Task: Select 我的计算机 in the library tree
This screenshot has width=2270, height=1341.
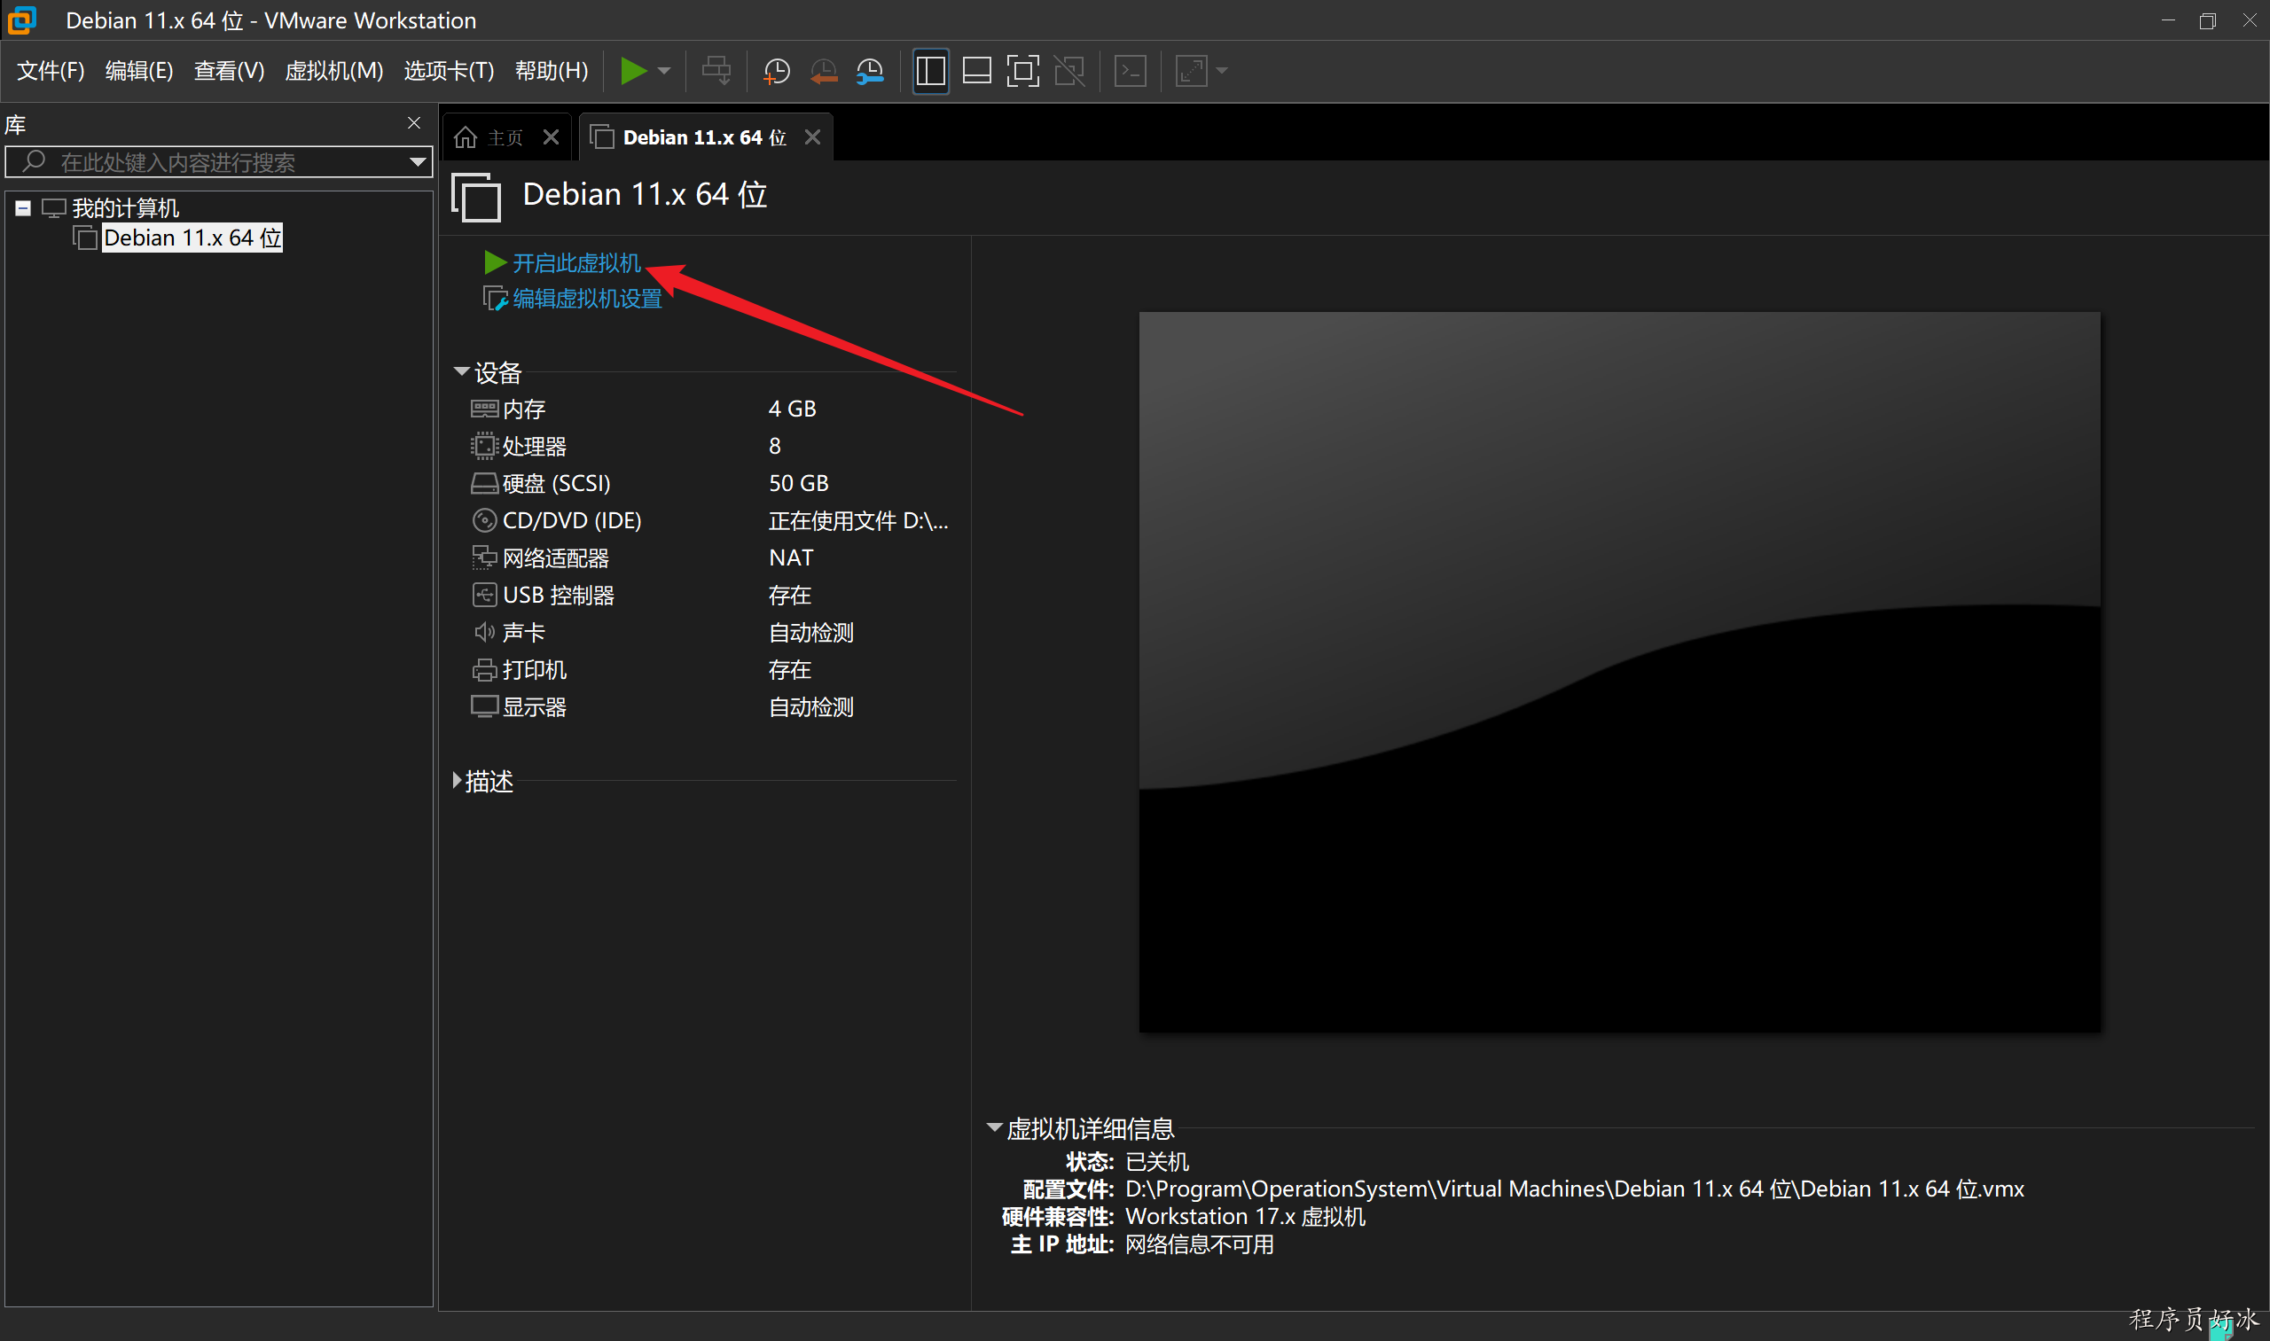Action: [126, 209]
